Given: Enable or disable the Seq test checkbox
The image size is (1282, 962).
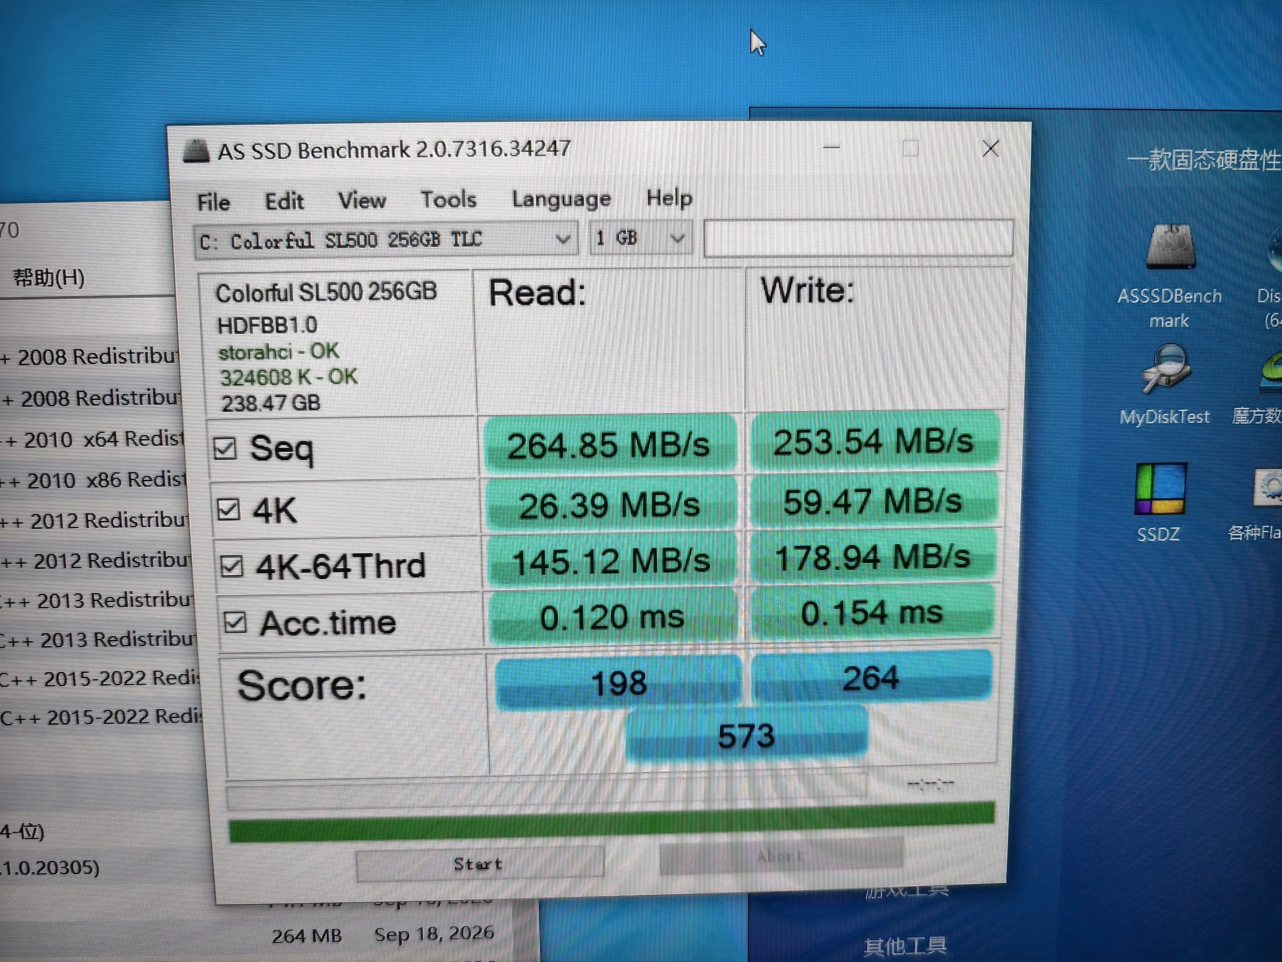Looking at the screenshot, I should pyautogui.click(x=224, y=448).
